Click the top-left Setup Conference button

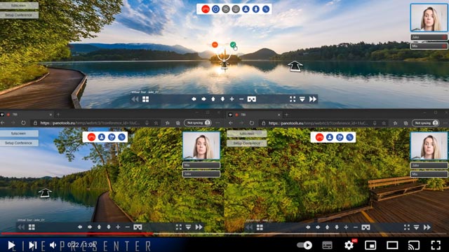[19, 15]
